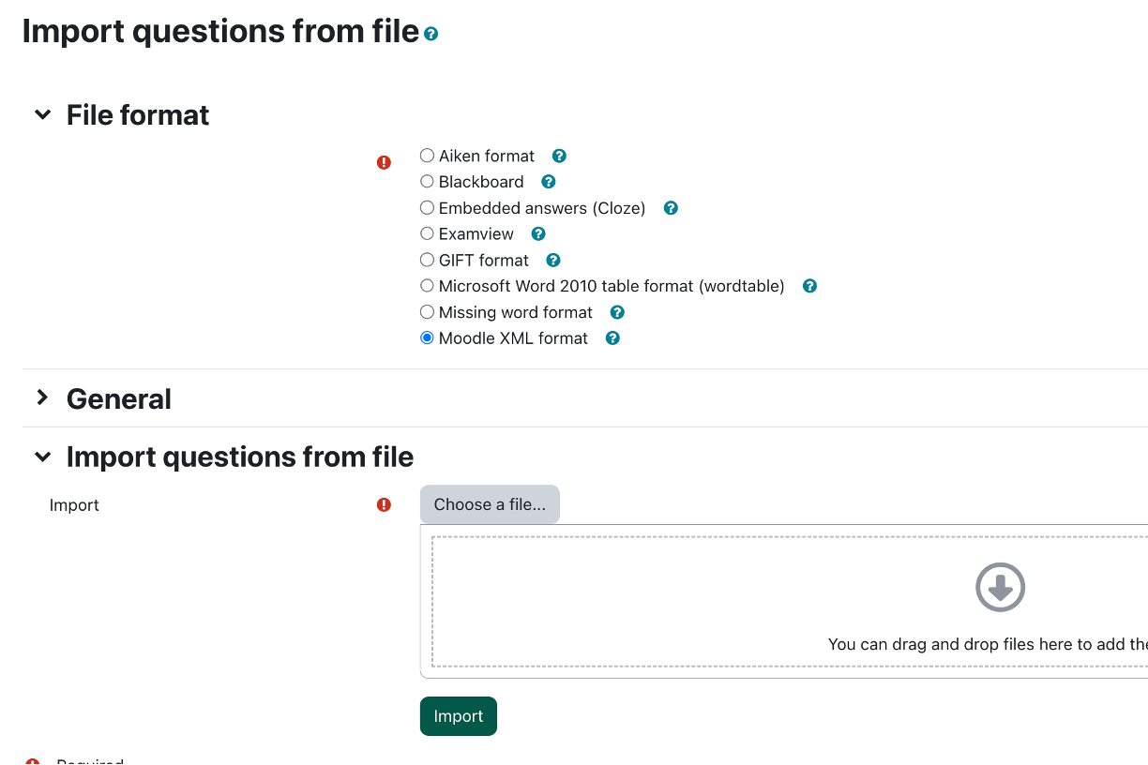Click help icon beside page title

coord(431,34)
